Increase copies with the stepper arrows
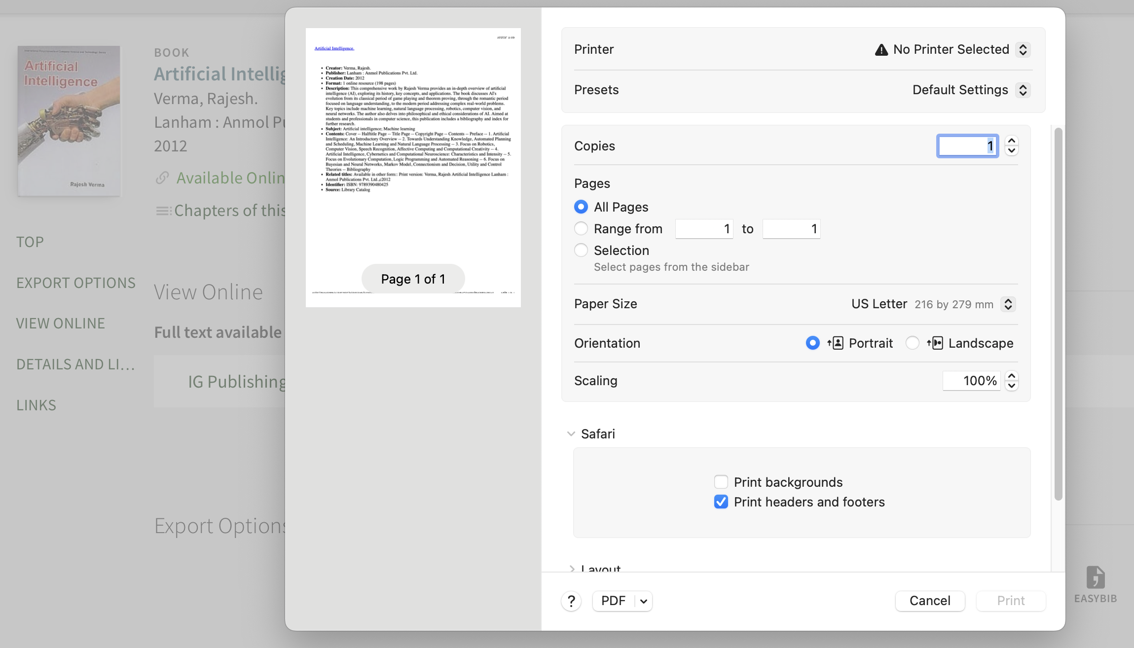Screen dimensions: 1134x648 1012,141
